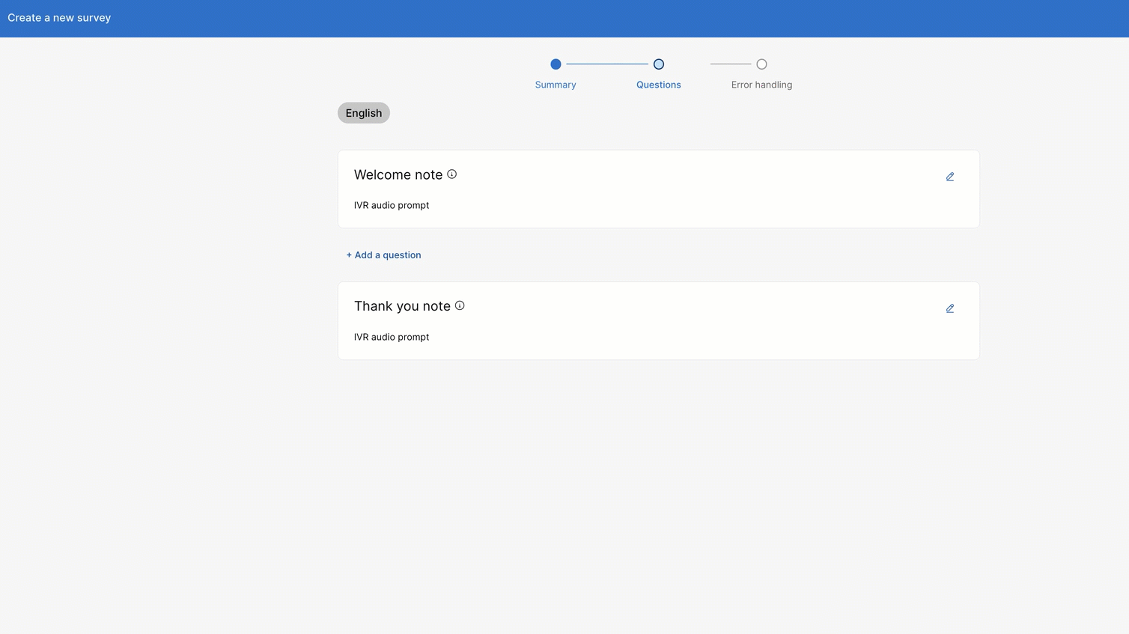
Task: Click the Create a new survey title
Action: 59,18
